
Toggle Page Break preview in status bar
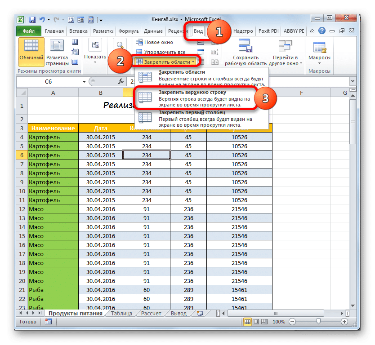[x=265, y=322]
